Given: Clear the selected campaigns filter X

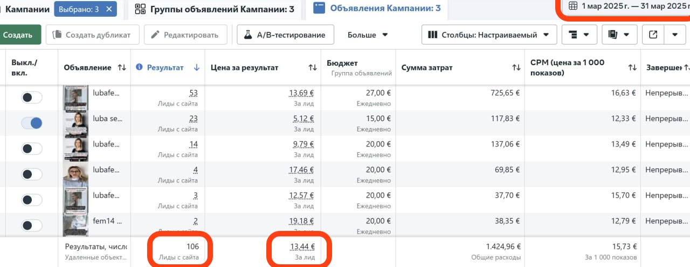Looking at the screenshot, I should pyautogui.click(x=109, y=9).
